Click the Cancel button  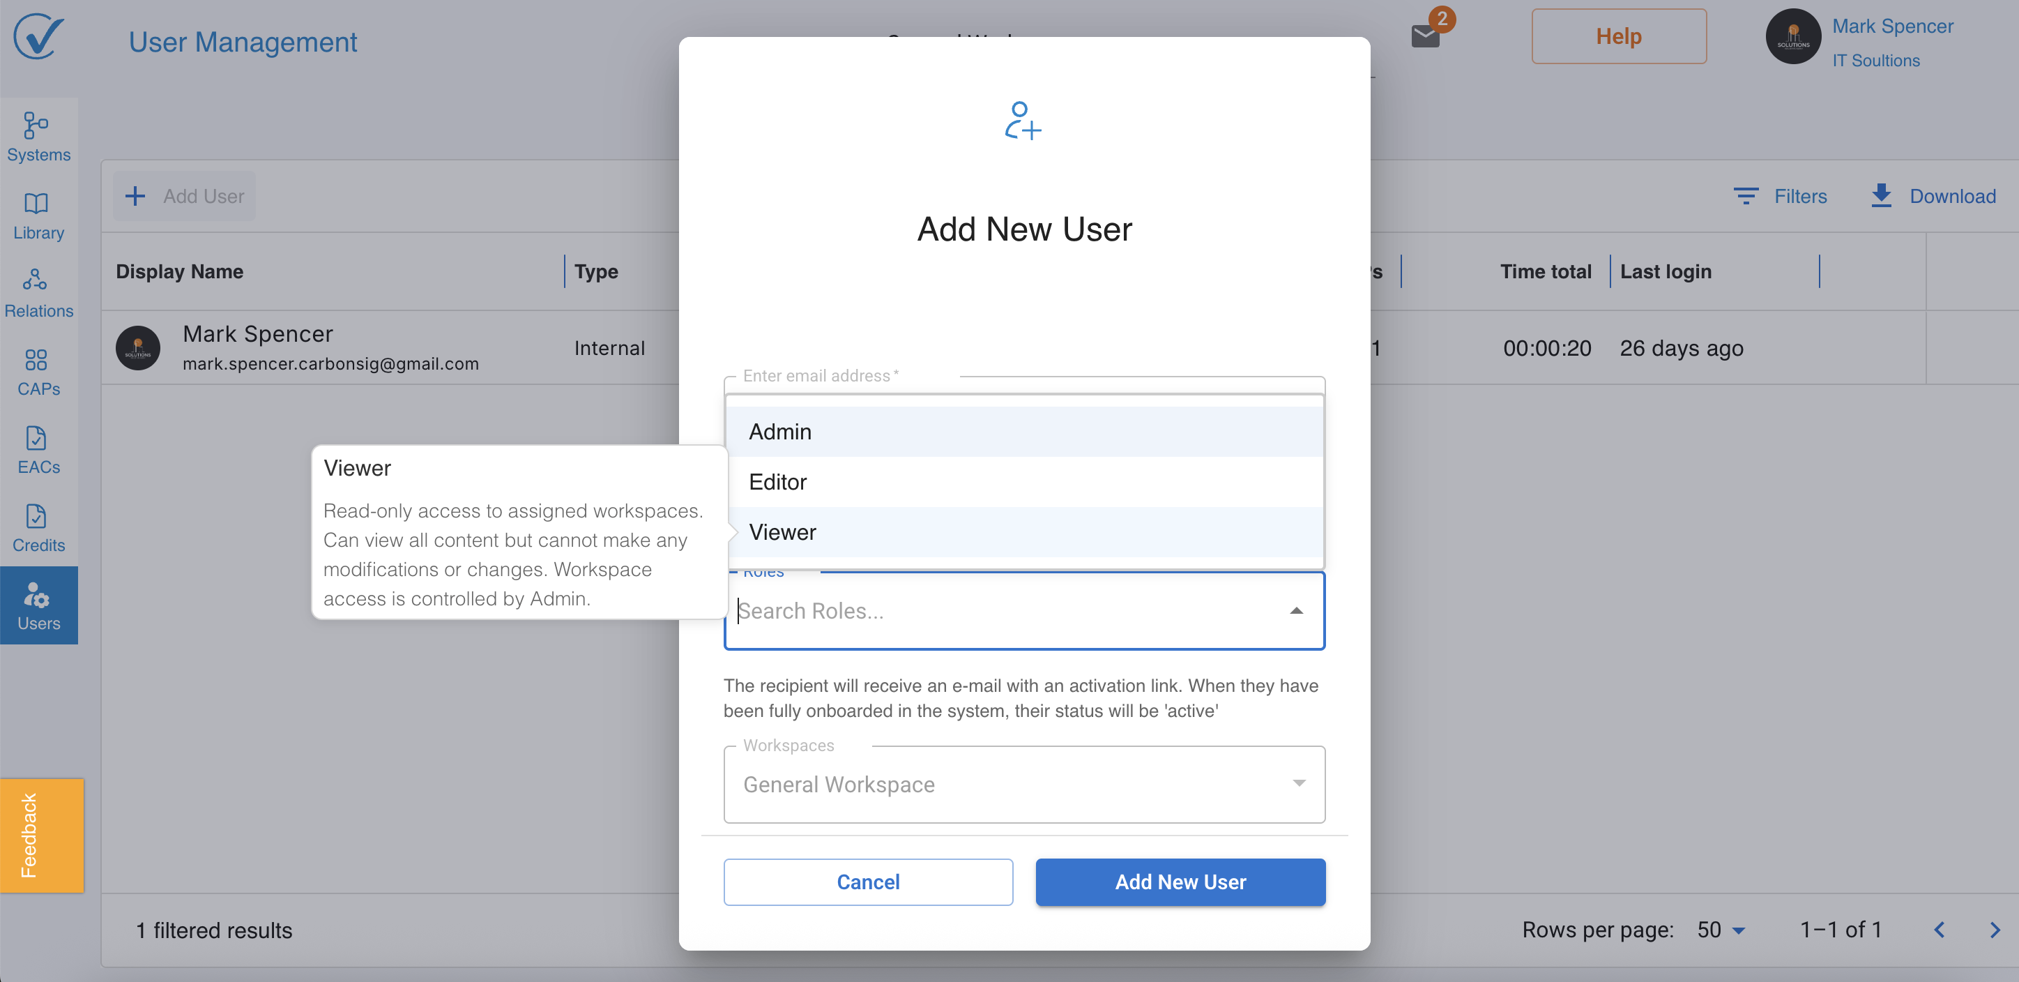tap(868, 882)
